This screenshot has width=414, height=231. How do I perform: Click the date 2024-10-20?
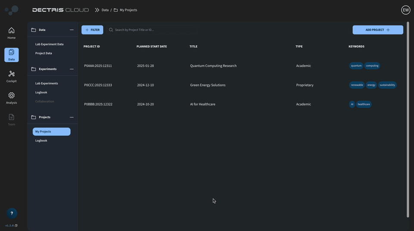(145, 104)
